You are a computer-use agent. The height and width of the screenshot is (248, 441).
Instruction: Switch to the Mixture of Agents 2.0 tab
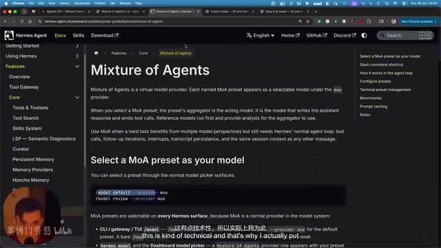click(121, 12)
